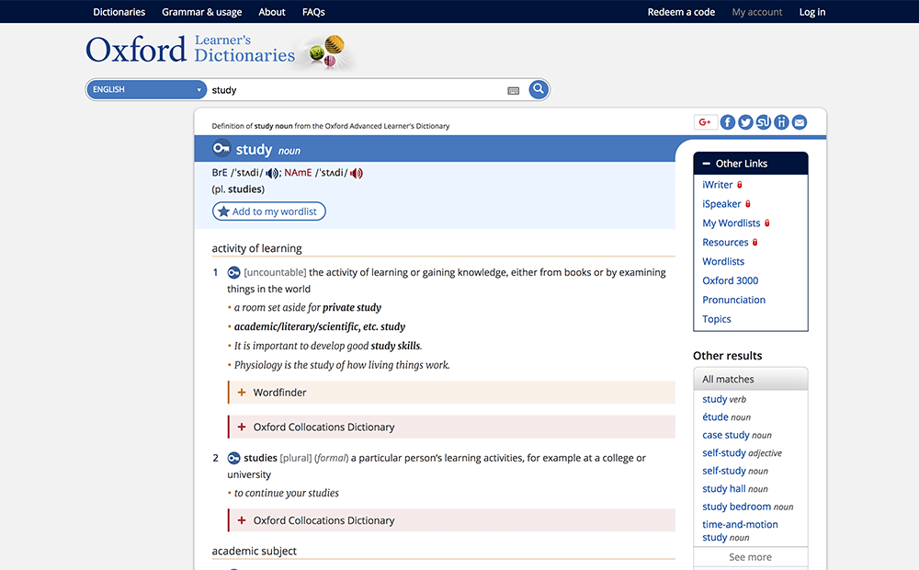
Task: Click the key icon next to 'studies'
Action: (233, 458)
